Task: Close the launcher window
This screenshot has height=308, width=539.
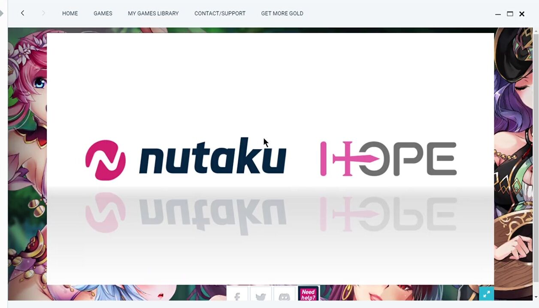Action: click(x=522, y=14)
